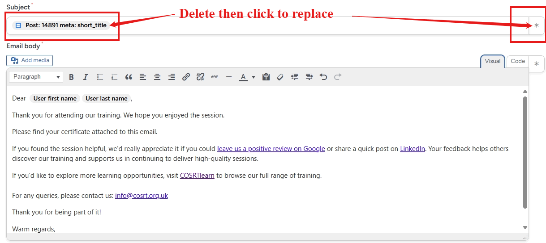Open the 'leave us a positive review on Google' link
The image size is (546, 243).
(x=271, y=149)
